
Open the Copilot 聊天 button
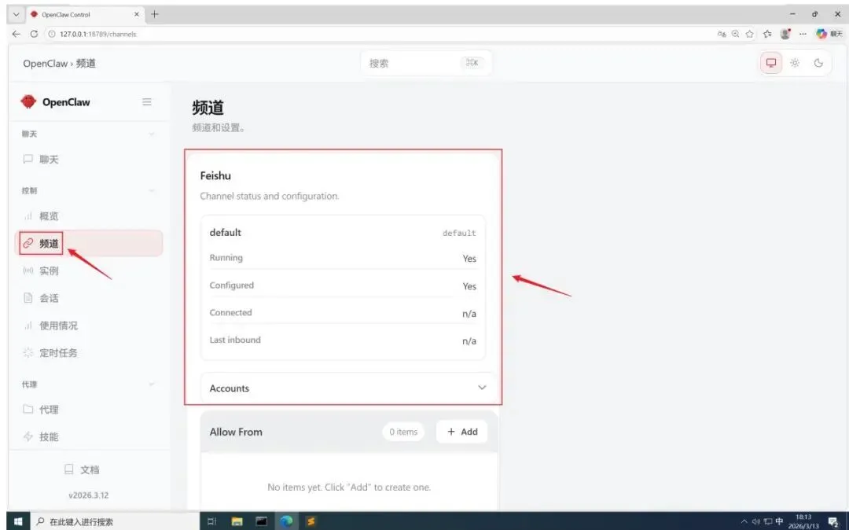(x=829, y=34)
